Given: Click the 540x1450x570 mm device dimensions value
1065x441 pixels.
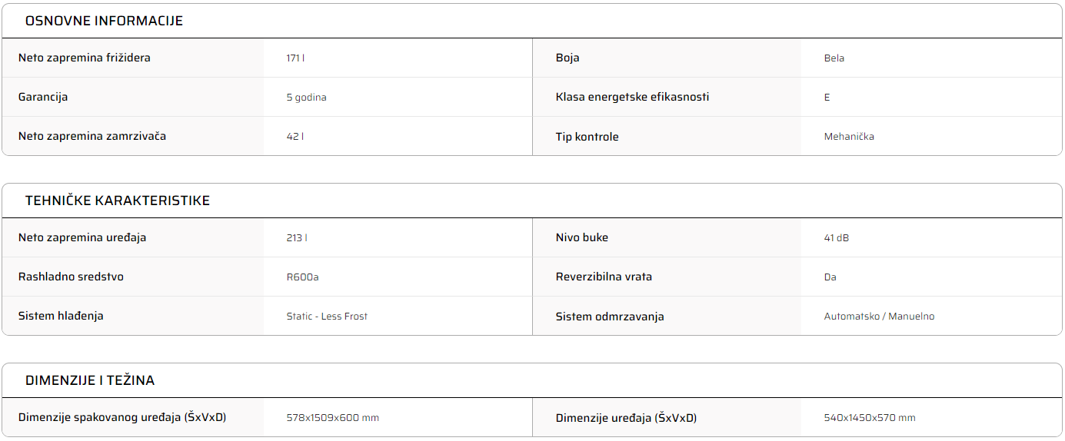Looking at the screenshot, I should tap(870, 418).
